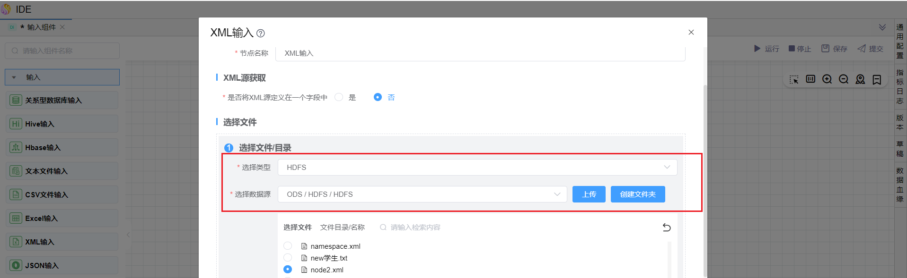Viewport: 907px width, 278px height.
Task: Click the dialog vertical scrollbar
Action: click(705, 179)
